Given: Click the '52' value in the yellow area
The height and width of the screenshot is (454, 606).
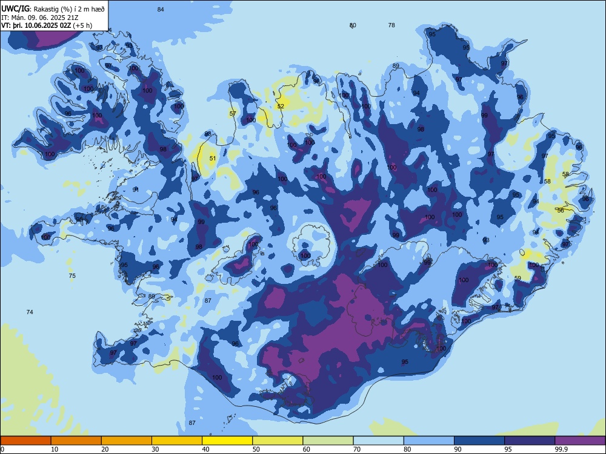Looking at the screenshot, I should [281, 106].
